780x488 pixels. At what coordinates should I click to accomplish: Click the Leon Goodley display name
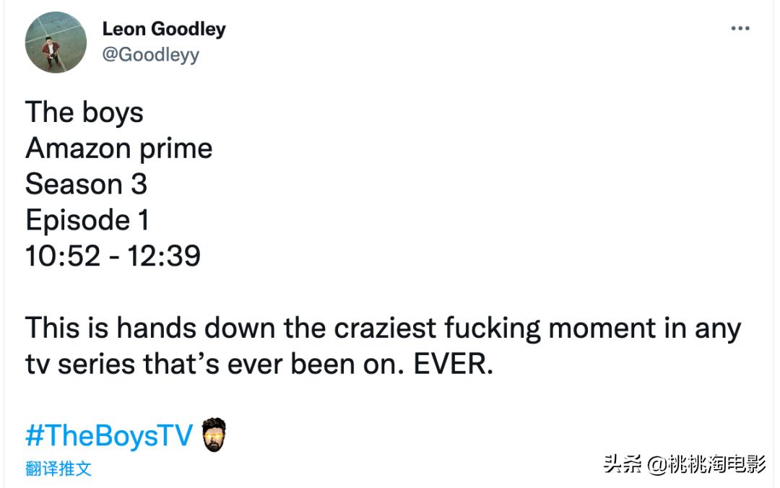click(164, 29)
